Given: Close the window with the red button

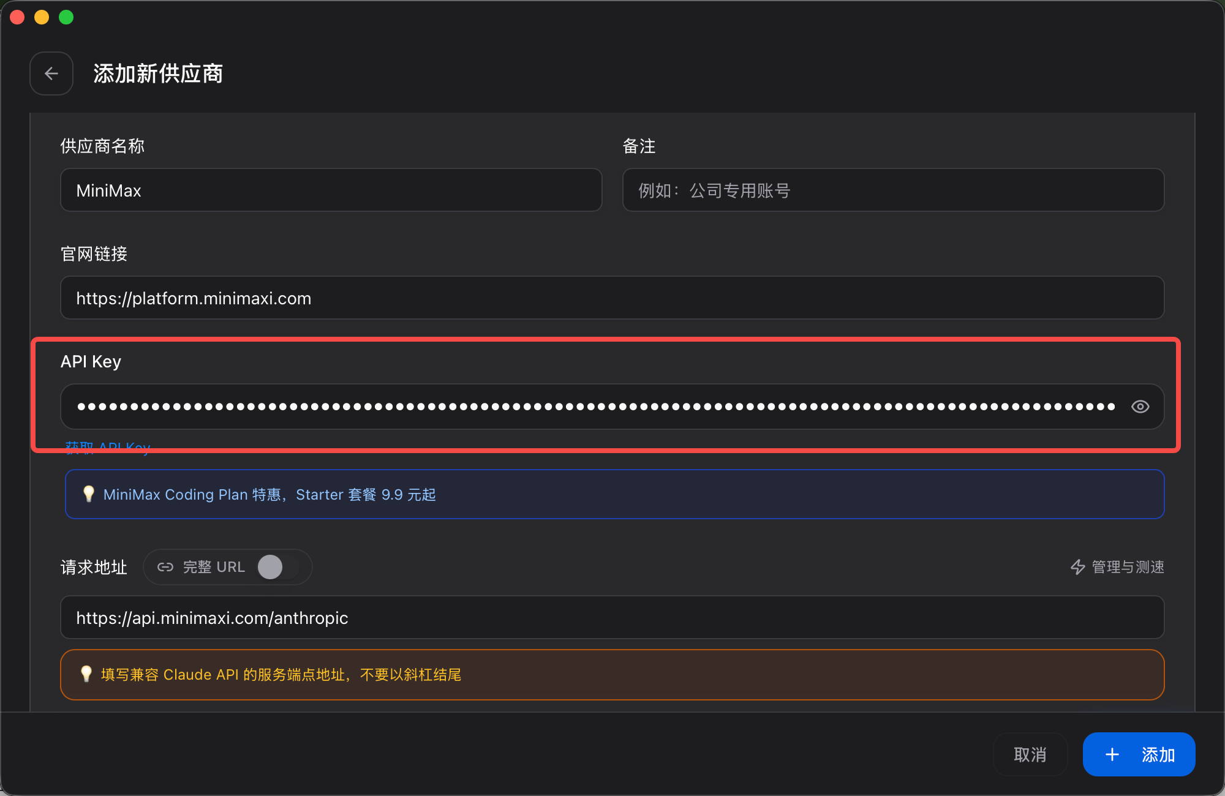Looking at the screenshot, I should (17, 17).
